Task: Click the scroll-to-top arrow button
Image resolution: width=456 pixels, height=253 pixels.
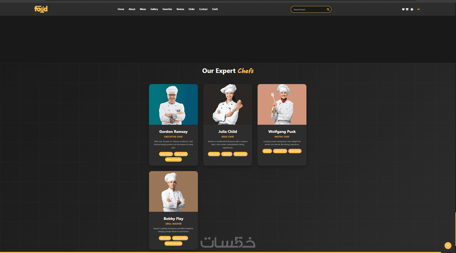Action: [x=448, y=245]
